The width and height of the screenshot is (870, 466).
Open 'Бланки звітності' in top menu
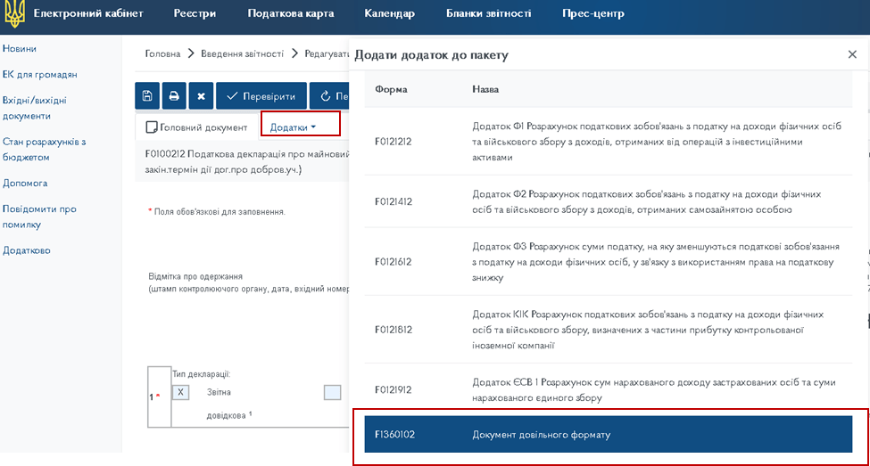pyautogui.click(x=488, y=14)
